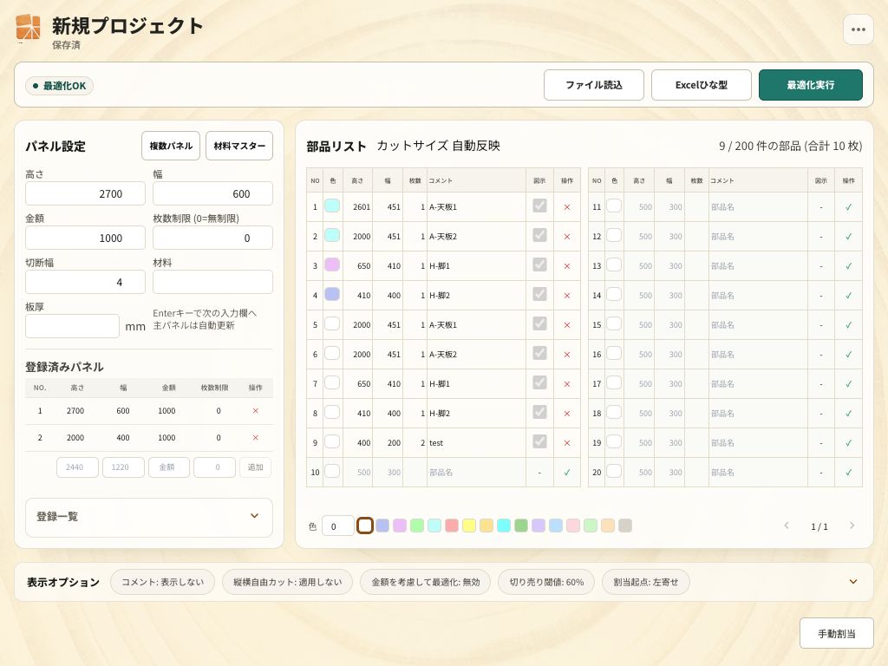The image size is (888, 666).
Task: Add panel with 追加 button
Action: click(256, 467)
